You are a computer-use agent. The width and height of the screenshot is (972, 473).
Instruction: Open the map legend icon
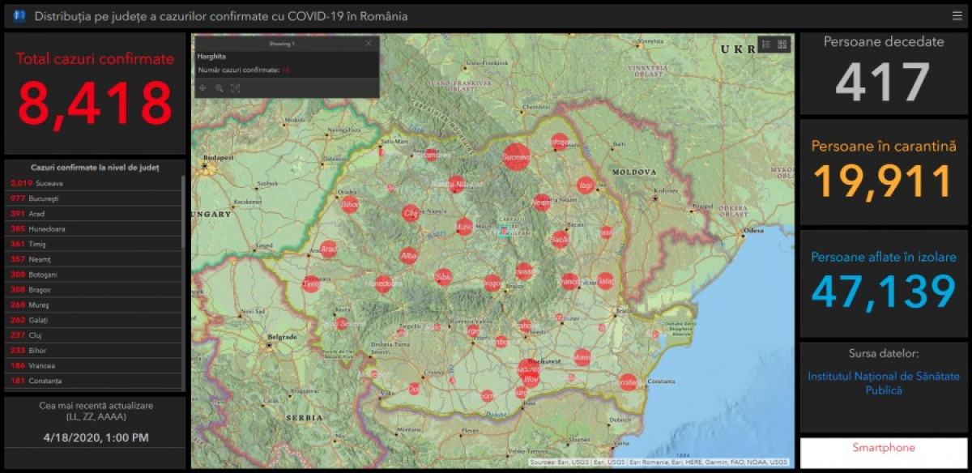click(x=765, y=45)
